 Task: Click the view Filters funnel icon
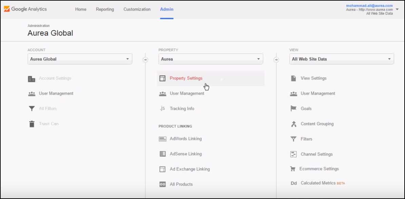tap(293, 139)
